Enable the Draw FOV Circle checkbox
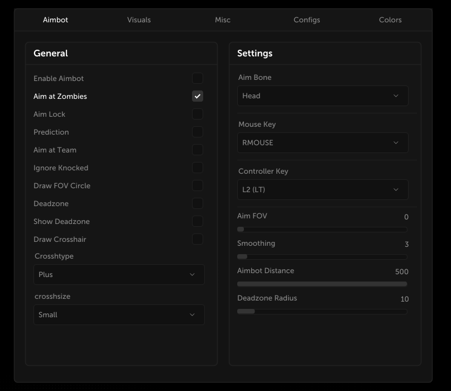 tap(198, 185)
